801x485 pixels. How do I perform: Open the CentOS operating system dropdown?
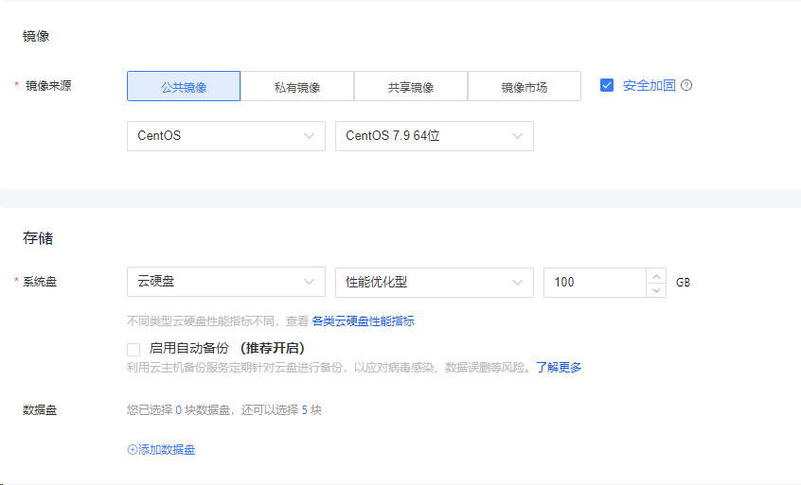(225, 136)
